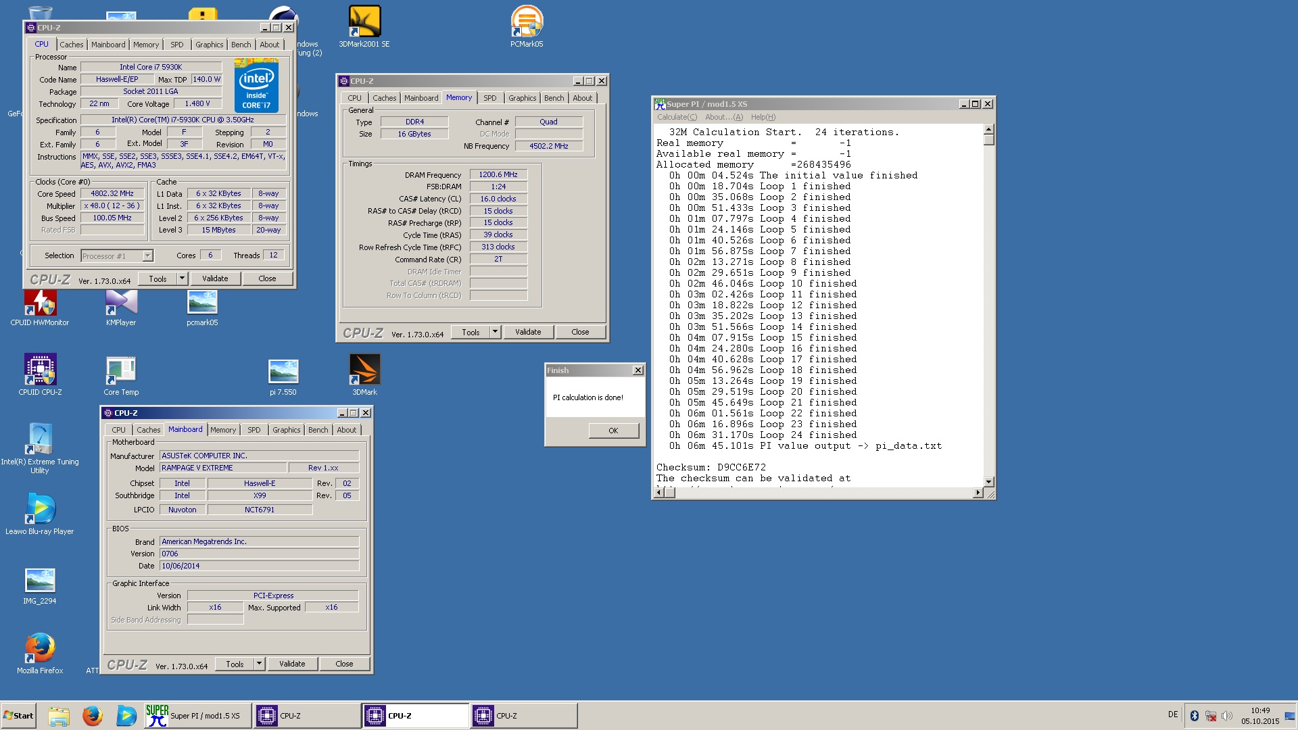This screenshot has height=730, width=1298.
Task: Select Graphics tab in the Memory window
Action: (x=522, y=98)
